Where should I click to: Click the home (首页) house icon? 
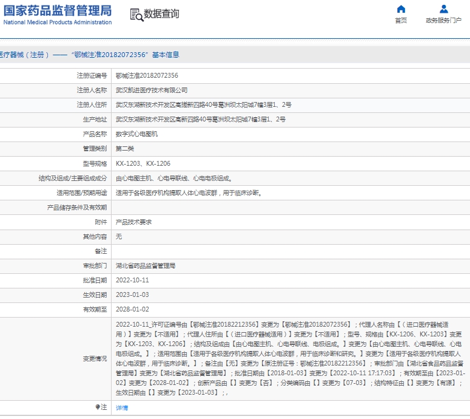click(401, 9)
